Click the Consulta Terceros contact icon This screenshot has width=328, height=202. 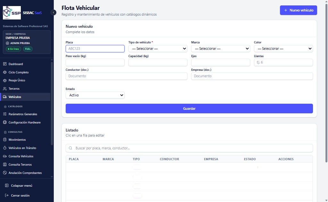point(5,164)
